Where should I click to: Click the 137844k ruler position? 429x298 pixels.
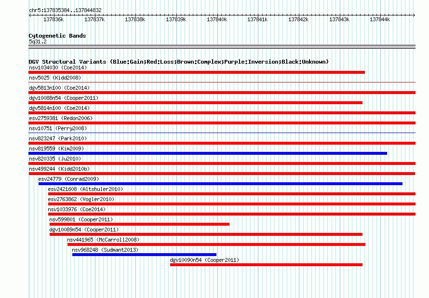point(380,19)
